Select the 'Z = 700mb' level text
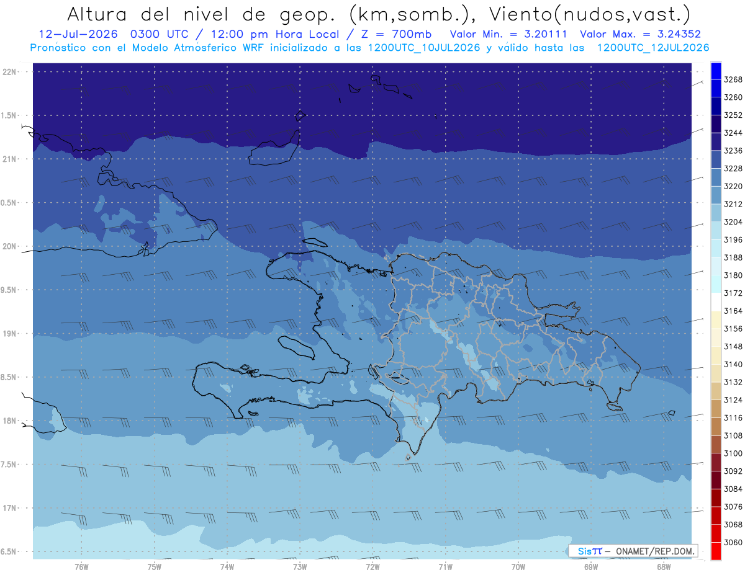Viewport: 745px width, 575px height. (x=395, y=35)
